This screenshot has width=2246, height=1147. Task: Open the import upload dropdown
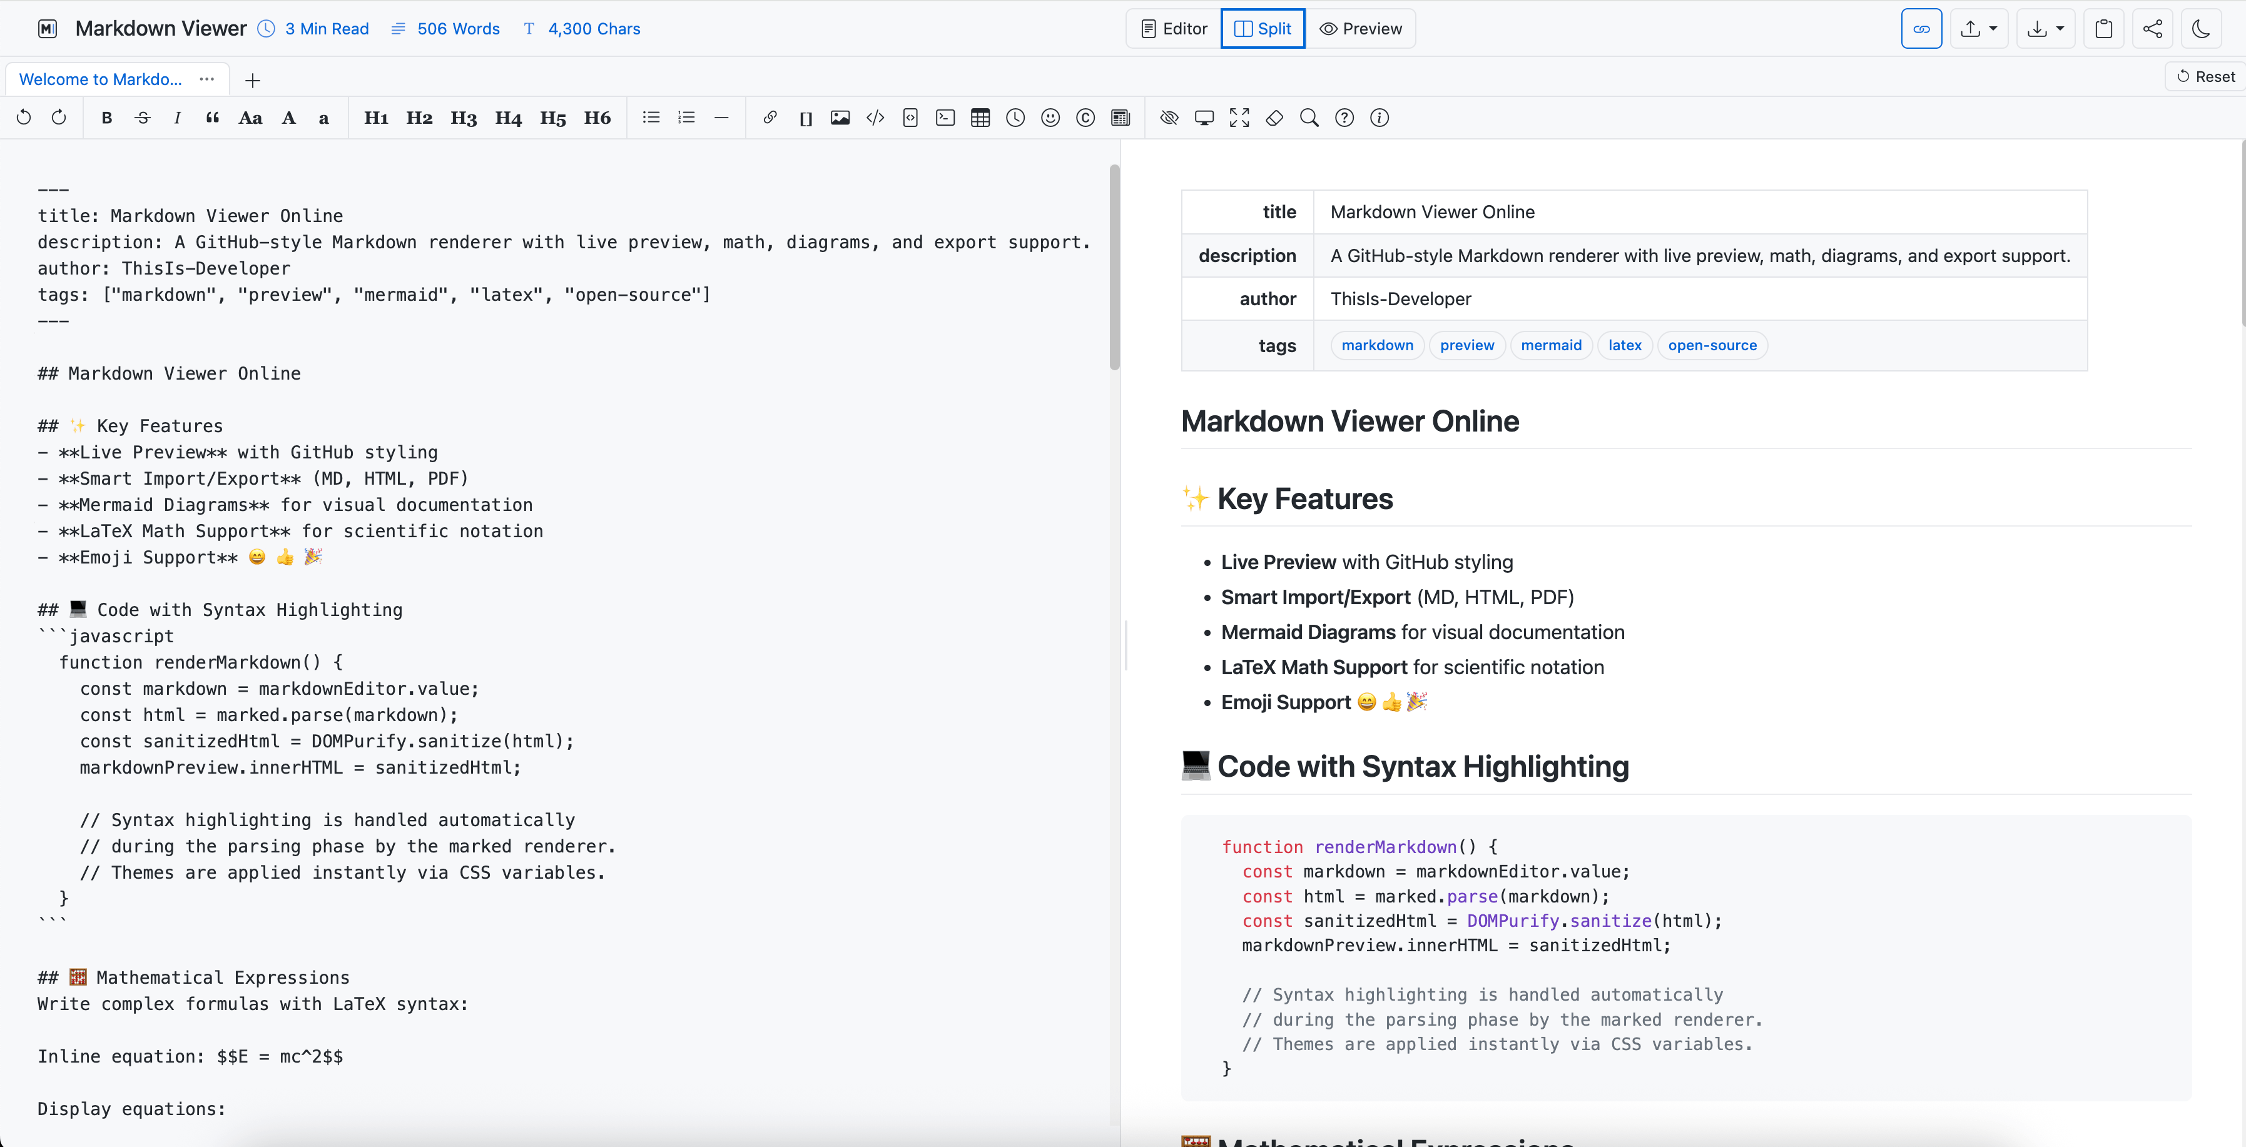click(1979, 29)
